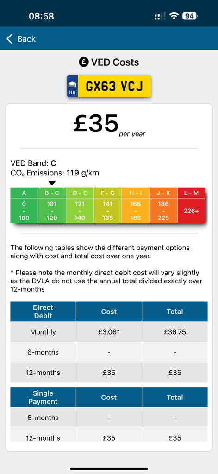Tap the £3.06* monthly cost cell
This screenshot has width=218, height=474.
pos(109,332)
